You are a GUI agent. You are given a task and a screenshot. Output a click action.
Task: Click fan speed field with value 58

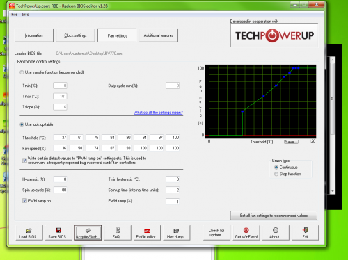77,148
